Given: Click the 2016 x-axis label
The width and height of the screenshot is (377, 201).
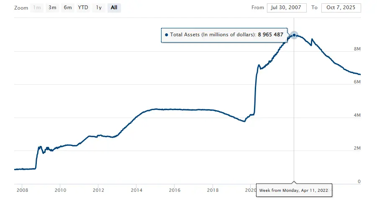Looking at the screenshot, I should (x=174, y=190).
